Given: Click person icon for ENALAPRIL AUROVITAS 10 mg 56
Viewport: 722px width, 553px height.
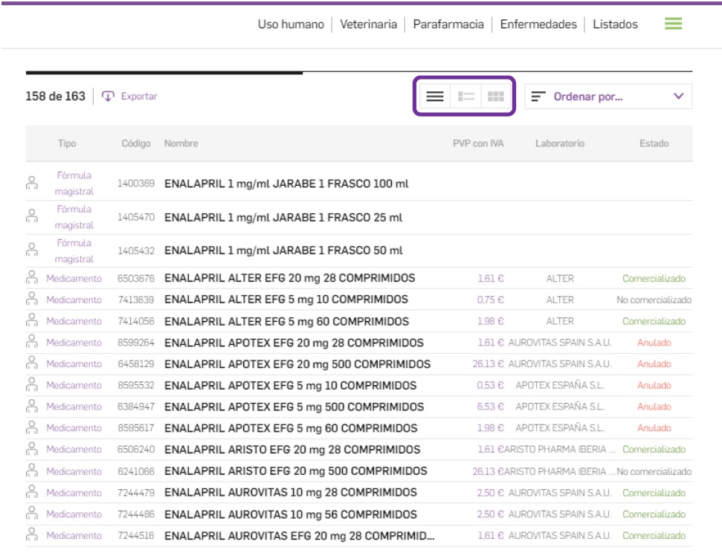Looking at the screenshot, I should [32, 514].
